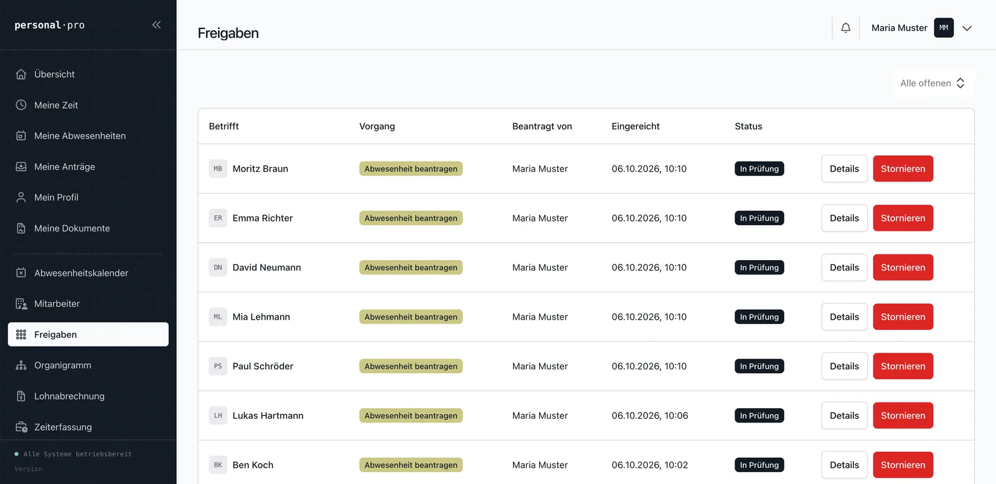Click the Organigramm hierarchy icon

pos(21,365)
